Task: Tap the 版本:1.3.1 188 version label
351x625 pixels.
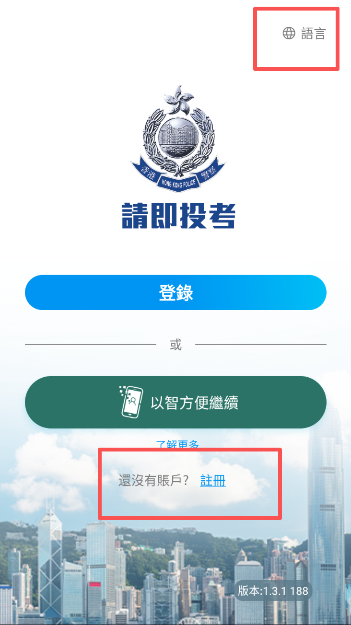Action: [x=273, y=590]
